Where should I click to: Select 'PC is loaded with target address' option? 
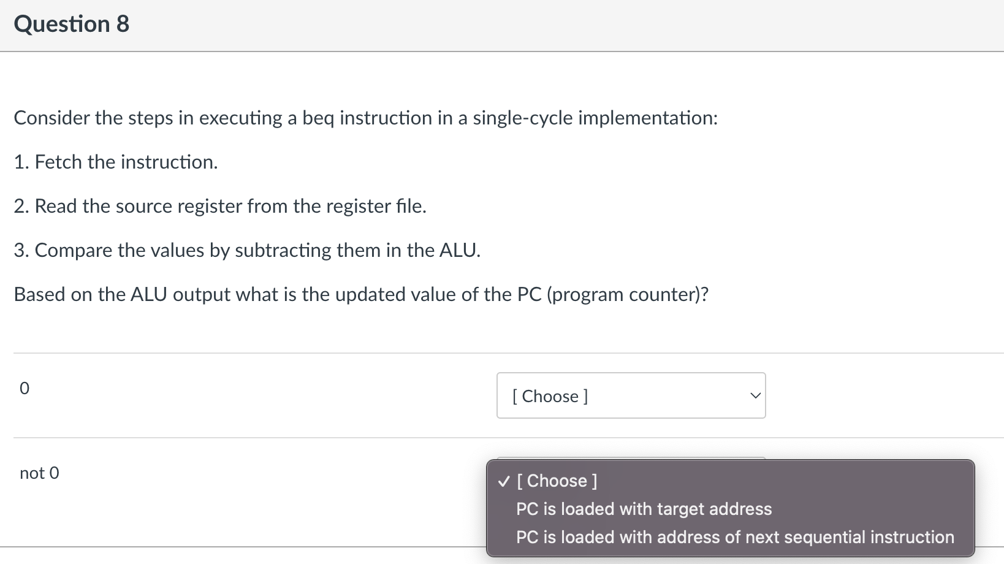coord(644,509)
